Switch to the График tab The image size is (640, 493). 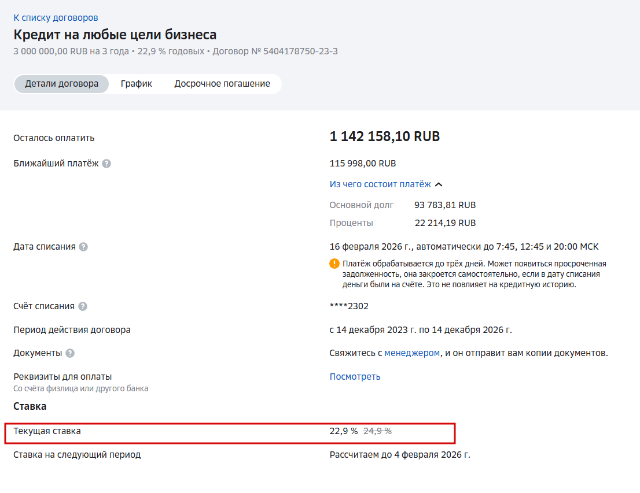(137, 84)
